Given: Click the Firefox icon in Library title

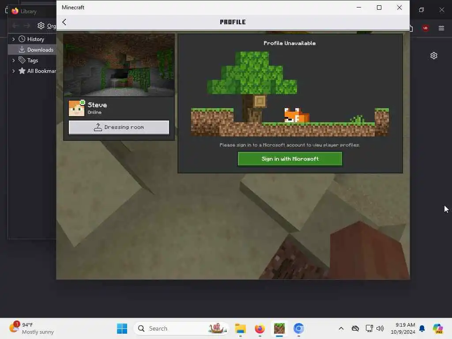Looking at the screenshot, I should pos(15,11).
